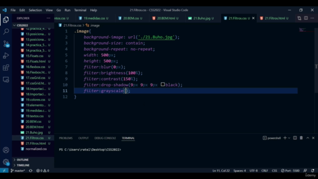The width and height of the screenshot is (318, 179).
Task: Open notifications bell in status bar
Action: [313, 171]
